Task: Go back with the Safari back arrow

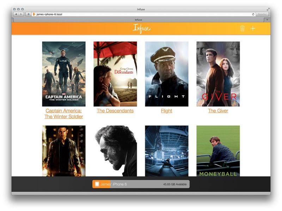Action: click(x=16, y=14)
